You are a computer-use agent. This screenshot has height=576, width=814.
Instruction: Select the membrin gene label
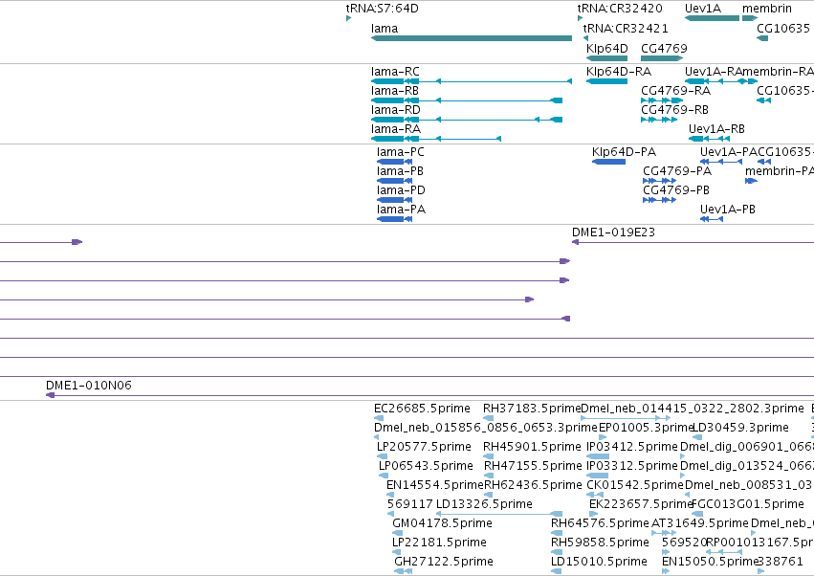(x=767, y=9)
